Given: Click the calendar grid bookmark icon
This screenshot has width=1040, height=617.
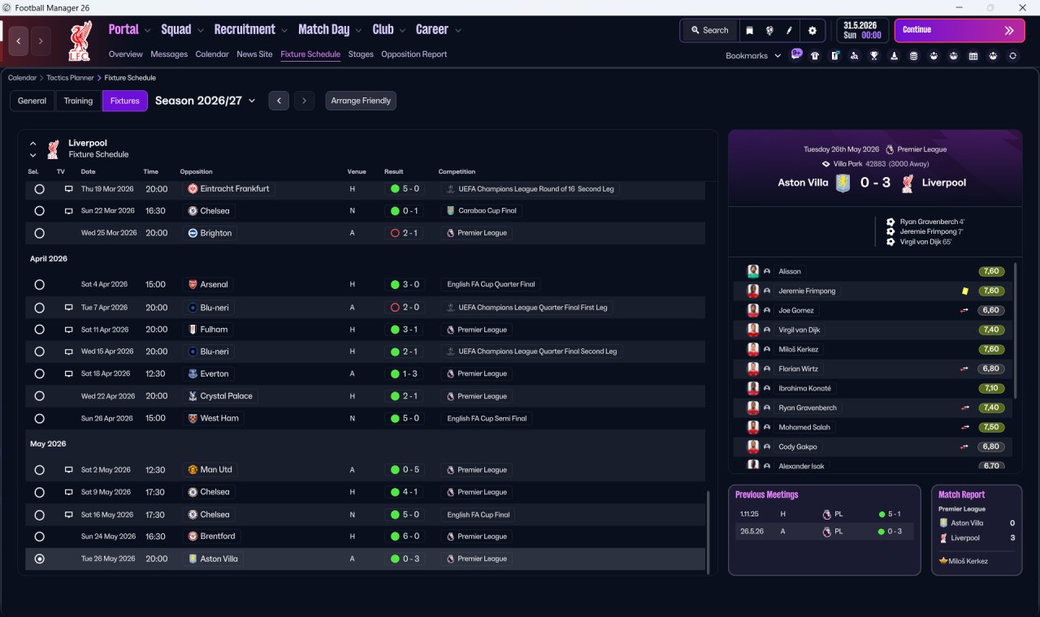Looking at the screenshot, I should [x=973, y=56].
